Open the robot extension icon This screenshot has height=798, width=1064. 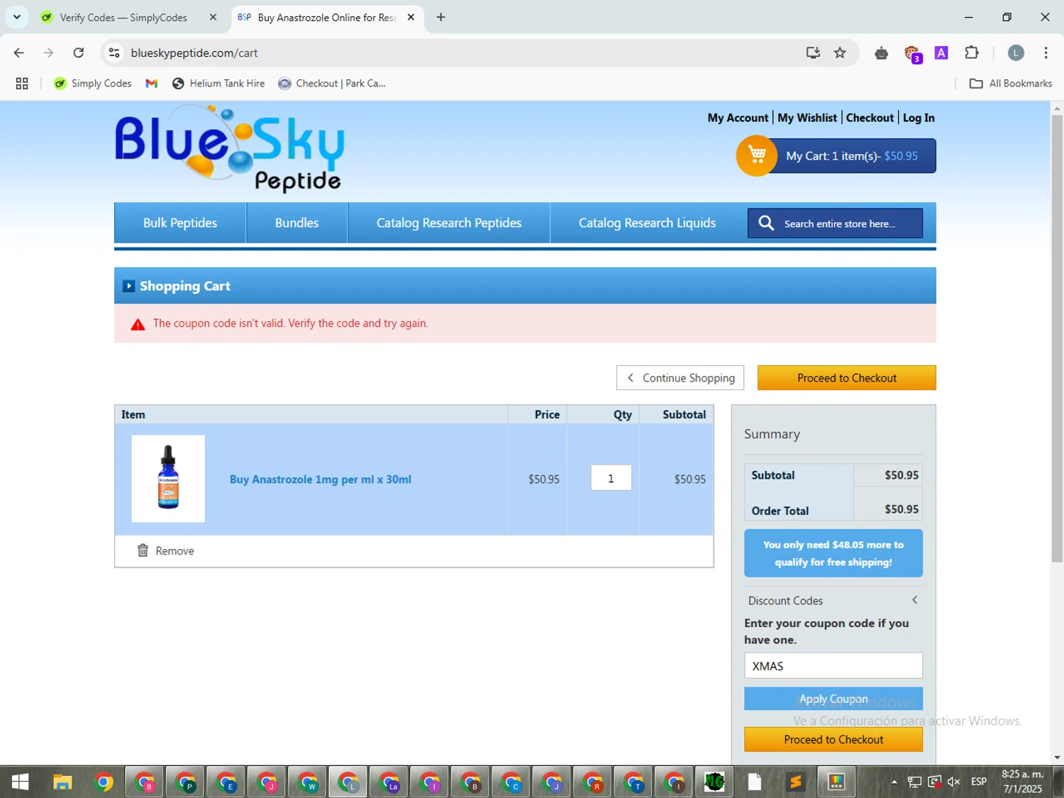pyautogui.click(x=881, y=53)
